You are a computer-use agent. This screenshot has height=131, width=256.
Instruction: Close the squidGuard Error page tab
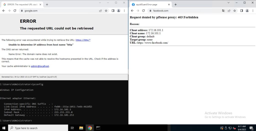click(169, 4)
